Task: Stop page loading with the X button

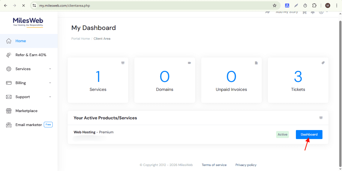Action: click(23, 6)
